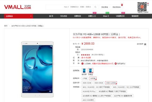Viewport: 152px width, 102px height.
Task: Click the Mate 9 search suggestion
Action: tap(66, 7)
